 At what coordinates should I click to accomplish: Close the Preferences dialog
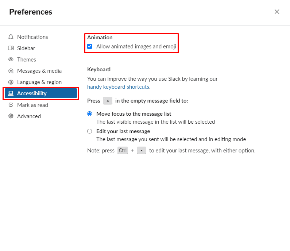point(277,12)
